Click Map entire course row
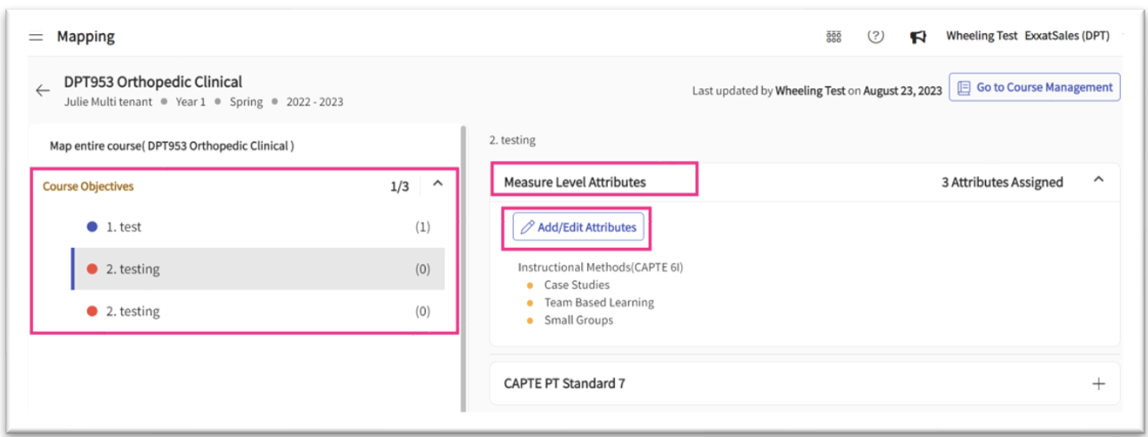The width and height of the screenshot is (1148, 437). click(x=172, y=146)
